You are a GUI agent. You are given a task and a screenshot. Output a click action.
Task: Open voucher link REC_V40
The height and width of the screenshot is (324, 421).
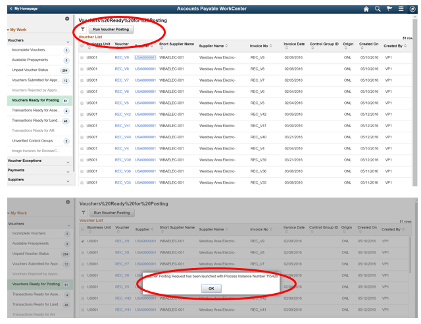pyautogui.click(x=123, y=137)
